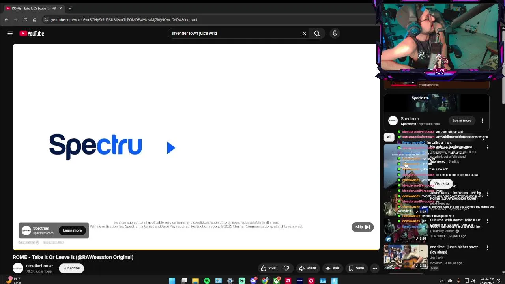This screenshot has height=284, width=505.
Task: Like the video with thumbs up
Action: pos(268,268)
